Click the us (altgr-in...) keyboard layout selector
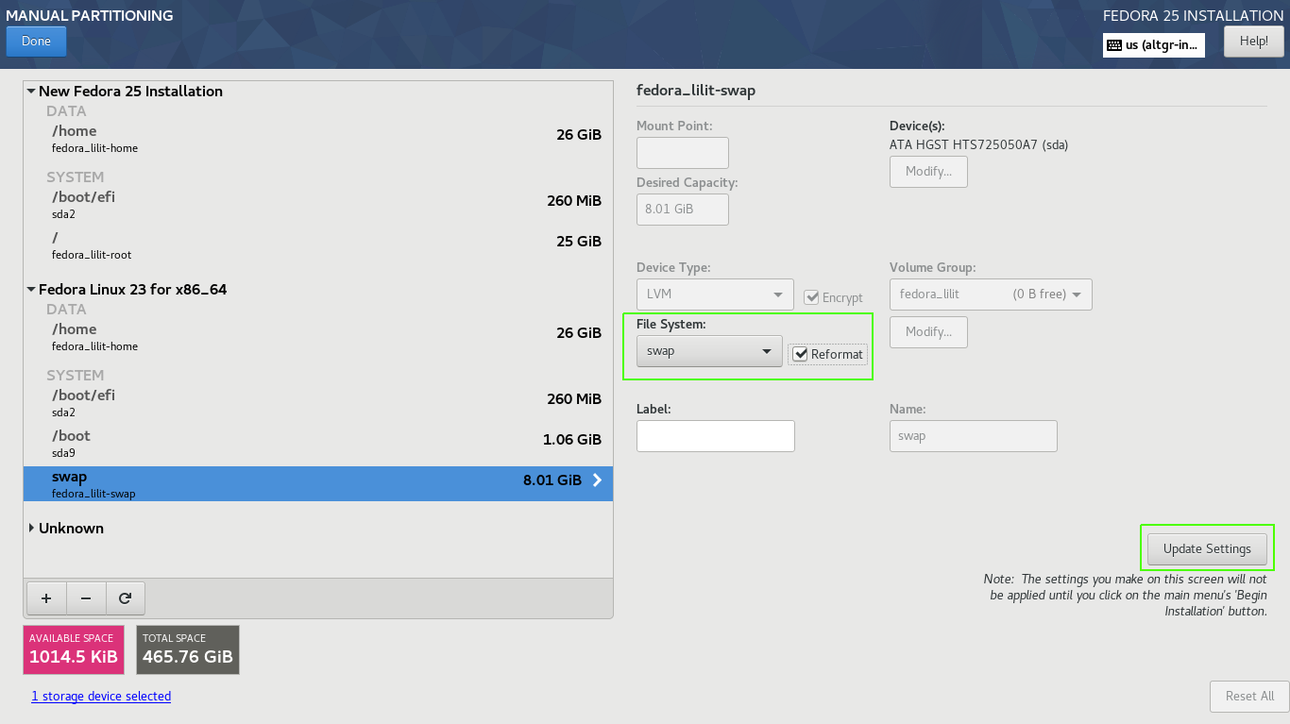The width and height of the screenshot is (1290, 724). pos(1154,45)
